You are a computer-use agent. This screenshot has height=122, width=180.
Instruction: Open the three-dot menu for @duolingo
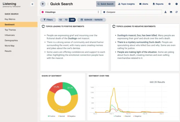(98, 12)
